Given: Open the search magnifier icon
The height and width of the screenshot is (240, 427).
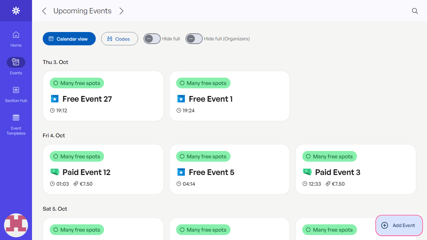Looking at the screenshot, I should click(415, 11).
